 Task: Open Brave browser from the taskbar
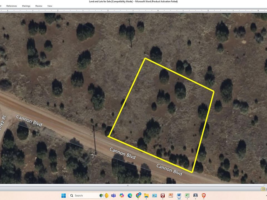point(204,196)
